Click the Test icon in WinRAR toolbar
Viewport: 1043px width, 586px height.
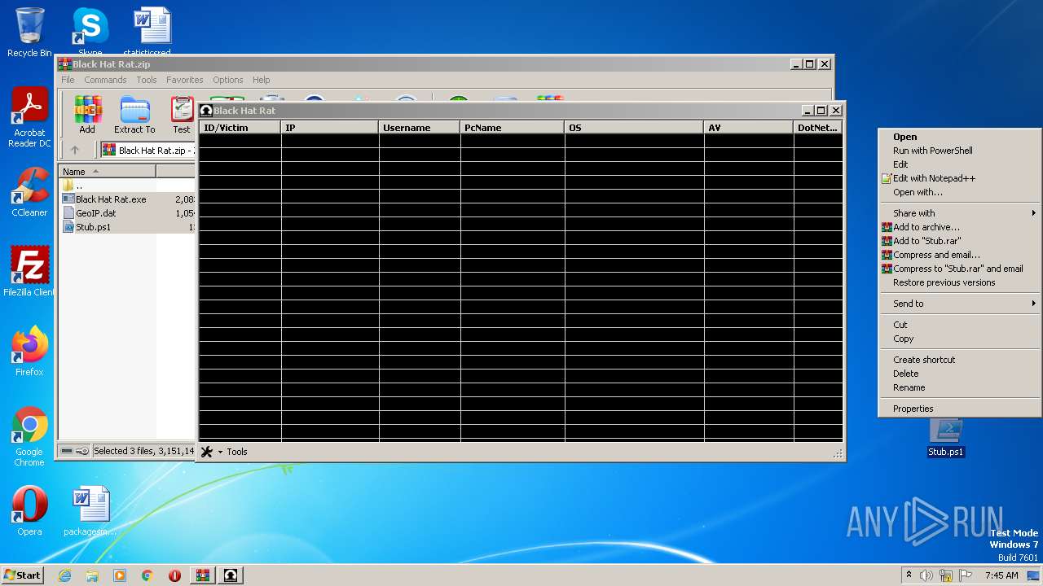click(x=182, y=115)
